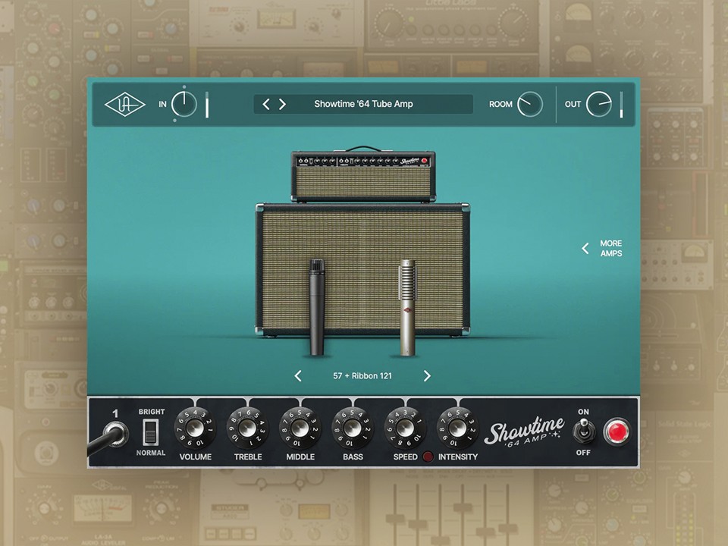728x546 pixels.
Task: Open the next amp preset
Action: pyautogui.click(x=282, y=104)
